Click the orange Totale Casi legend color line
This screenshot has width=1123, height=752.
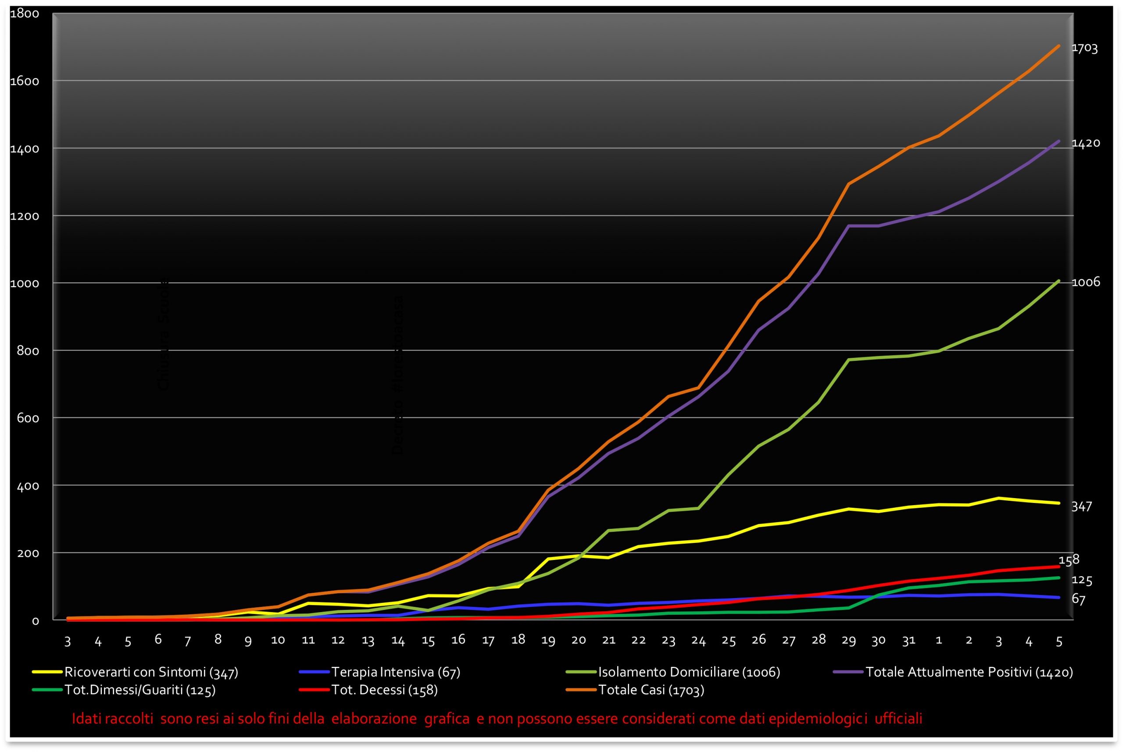[581, 691]
